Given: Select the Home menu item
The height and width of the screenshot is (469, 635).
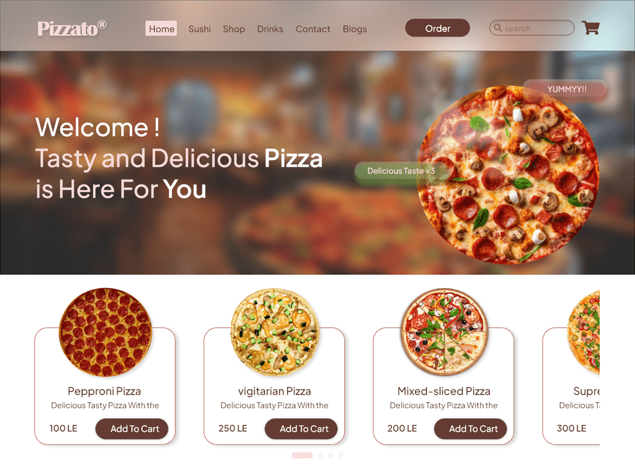Looking at the screenshot, I should [x=161, y=28].
